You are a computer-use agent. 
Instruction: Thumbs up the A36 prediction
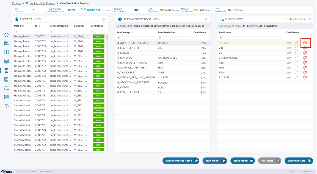click(297, 63)
